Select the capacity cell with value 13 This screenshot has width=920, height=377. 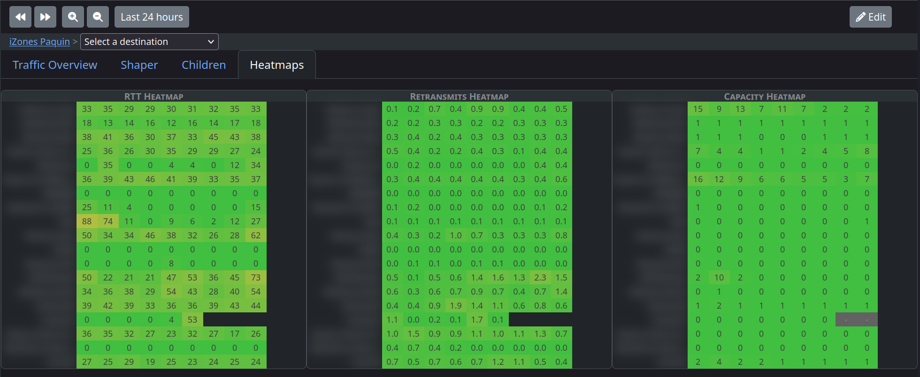click(x=740, y=109)
